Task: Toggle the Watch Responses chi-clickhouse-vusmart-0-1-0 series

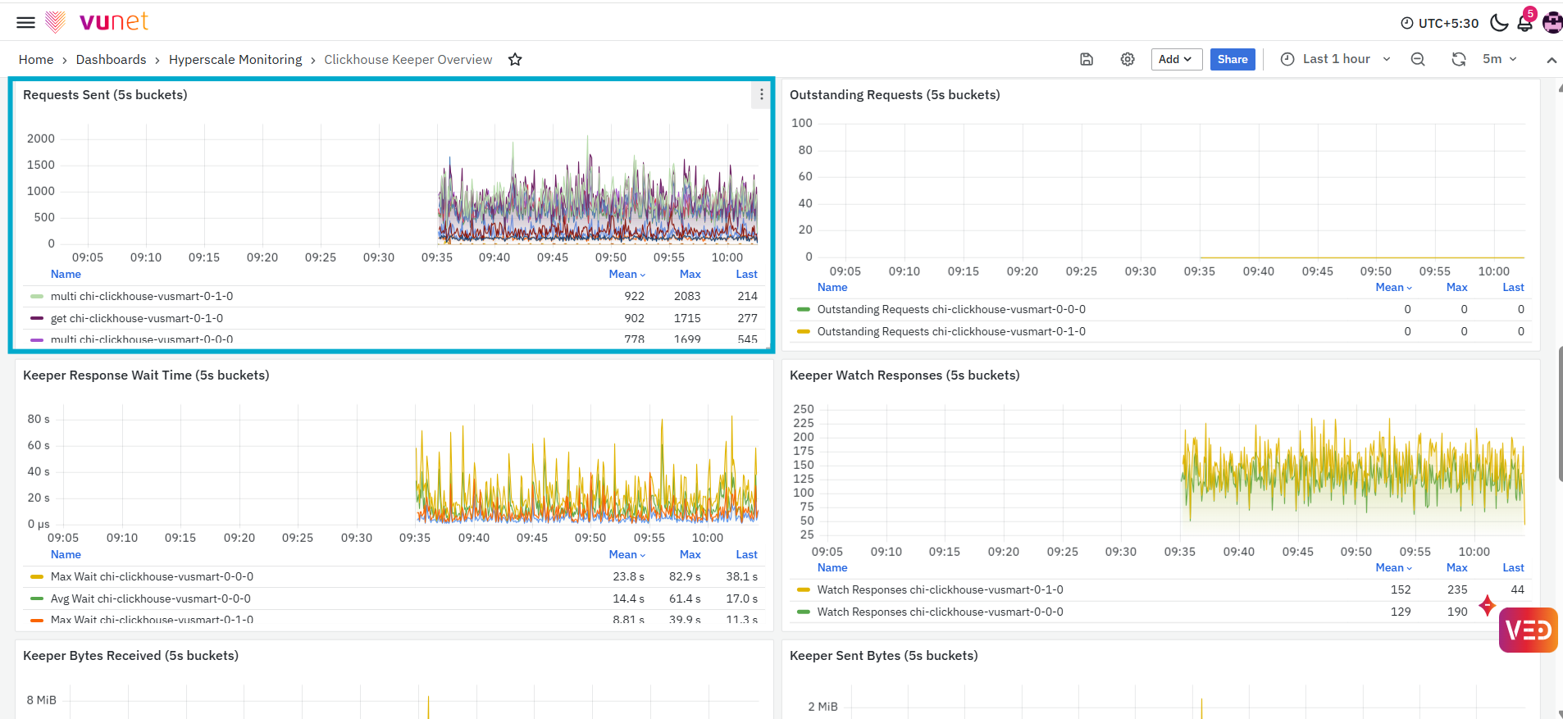Action: [940, 589]
